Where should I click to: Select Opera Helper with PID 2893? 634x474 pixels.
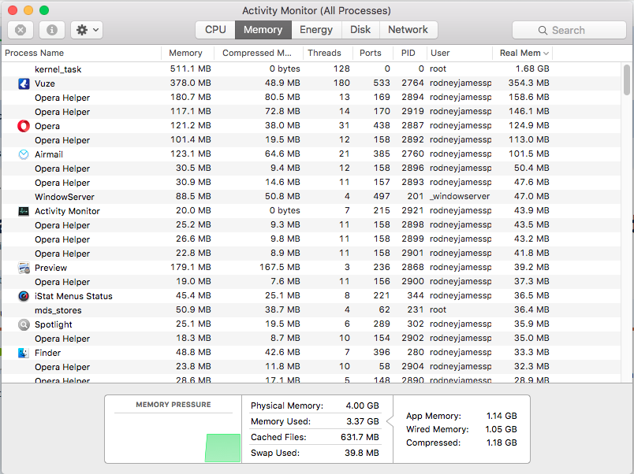(x=311, y=183)
